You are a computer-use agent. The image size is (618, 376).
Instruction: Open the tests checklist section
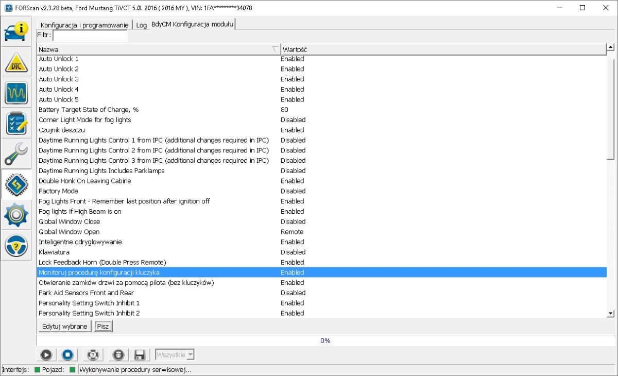tap(16, 124)
